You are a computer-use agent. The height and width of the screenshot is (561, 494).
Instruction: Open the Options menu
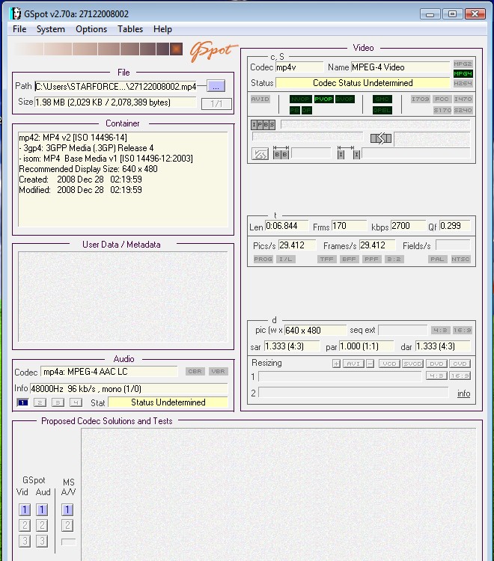91,29
